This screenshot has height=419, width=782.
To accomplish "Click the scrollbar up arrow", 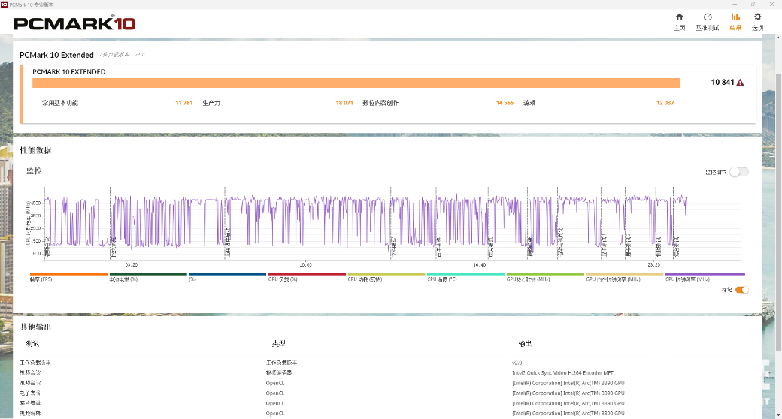I will [777, 38].
